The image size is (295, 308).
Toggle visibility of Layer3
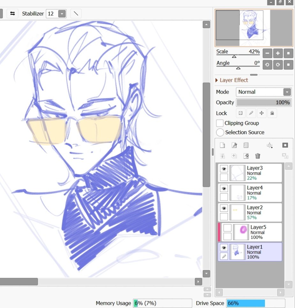coord(224,168)
